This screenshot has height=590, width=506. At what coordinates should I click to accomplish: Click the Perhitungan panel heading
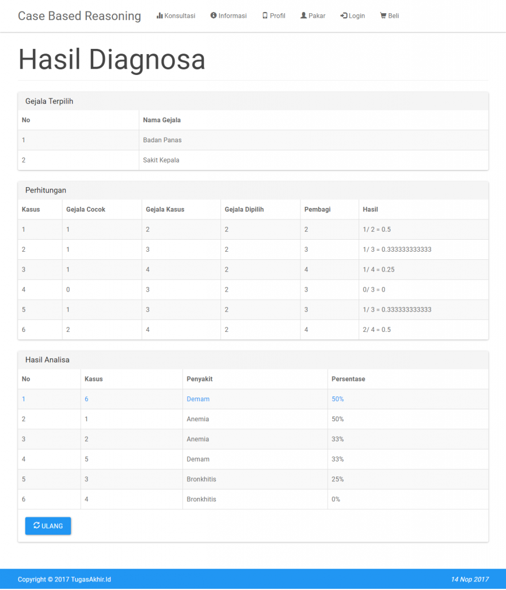tap(45, 190)
